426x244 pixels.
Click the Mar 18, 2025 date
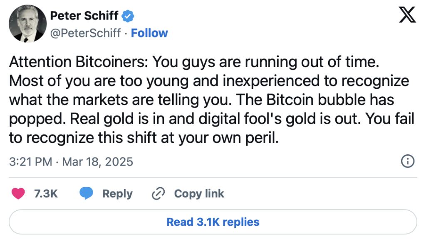(x=97, y=161)
